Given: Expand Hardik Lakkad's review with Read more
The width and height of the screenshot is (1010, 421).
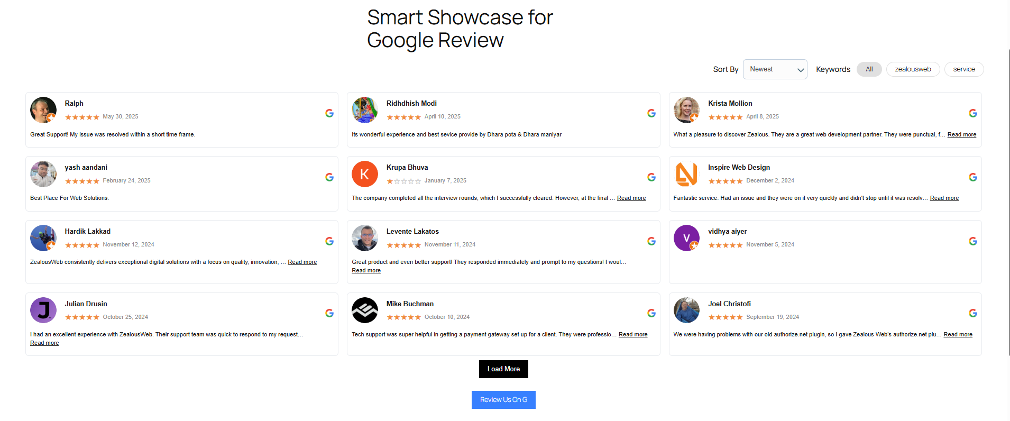Looking at the screenshot, I should 302,262.
